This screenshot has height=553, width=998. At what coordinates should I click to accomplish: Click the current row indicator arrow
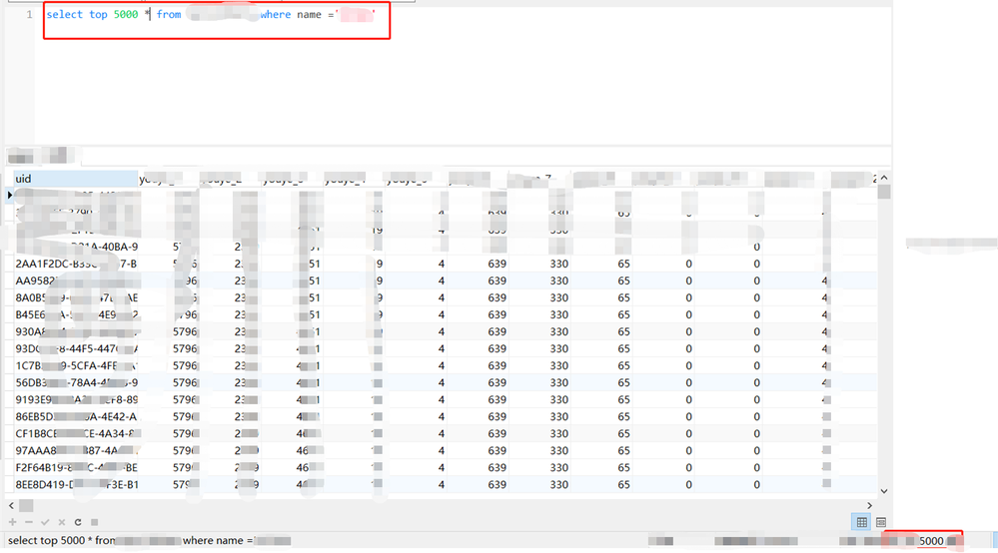click(x=10, y=195)
